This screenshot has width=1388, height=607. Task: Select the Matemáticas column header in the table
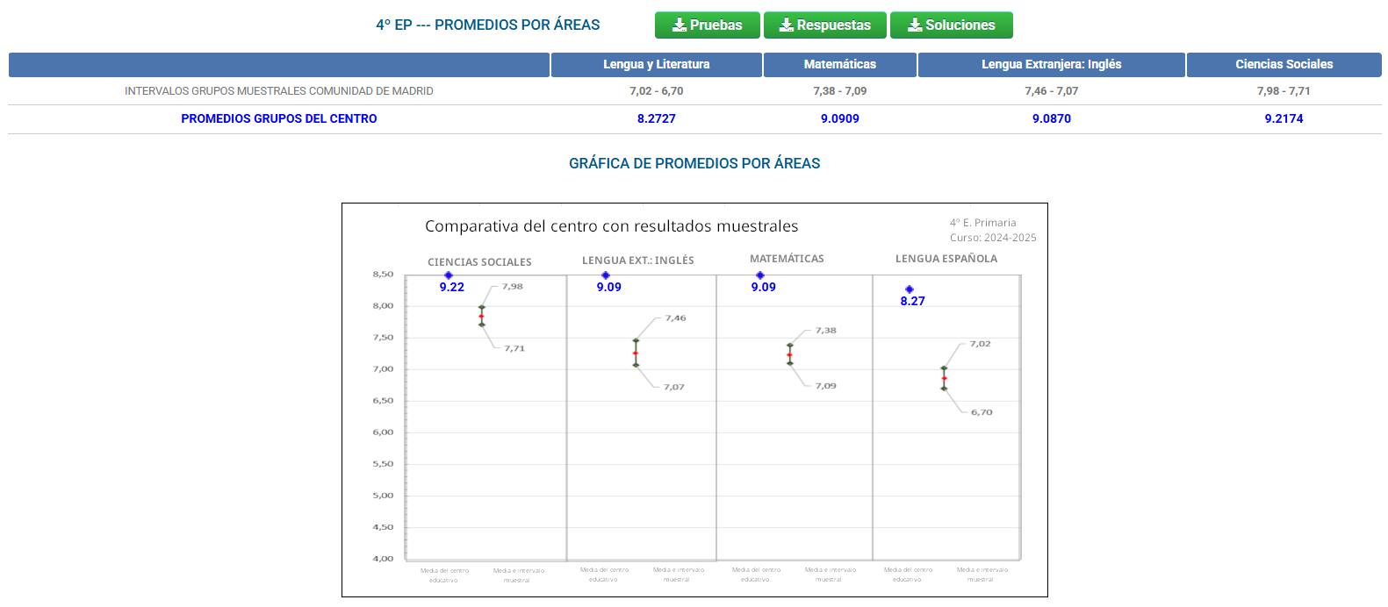click(839, 64)
